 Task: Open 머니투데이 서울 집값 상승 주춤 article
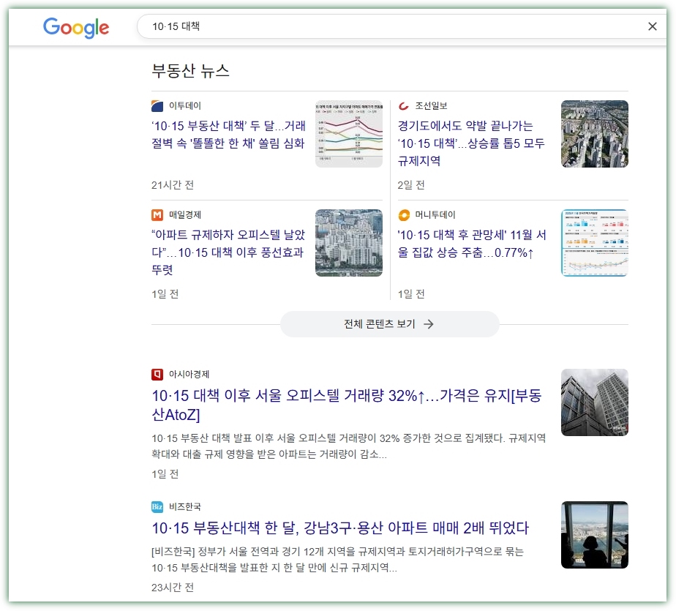[x=471, y=244]
